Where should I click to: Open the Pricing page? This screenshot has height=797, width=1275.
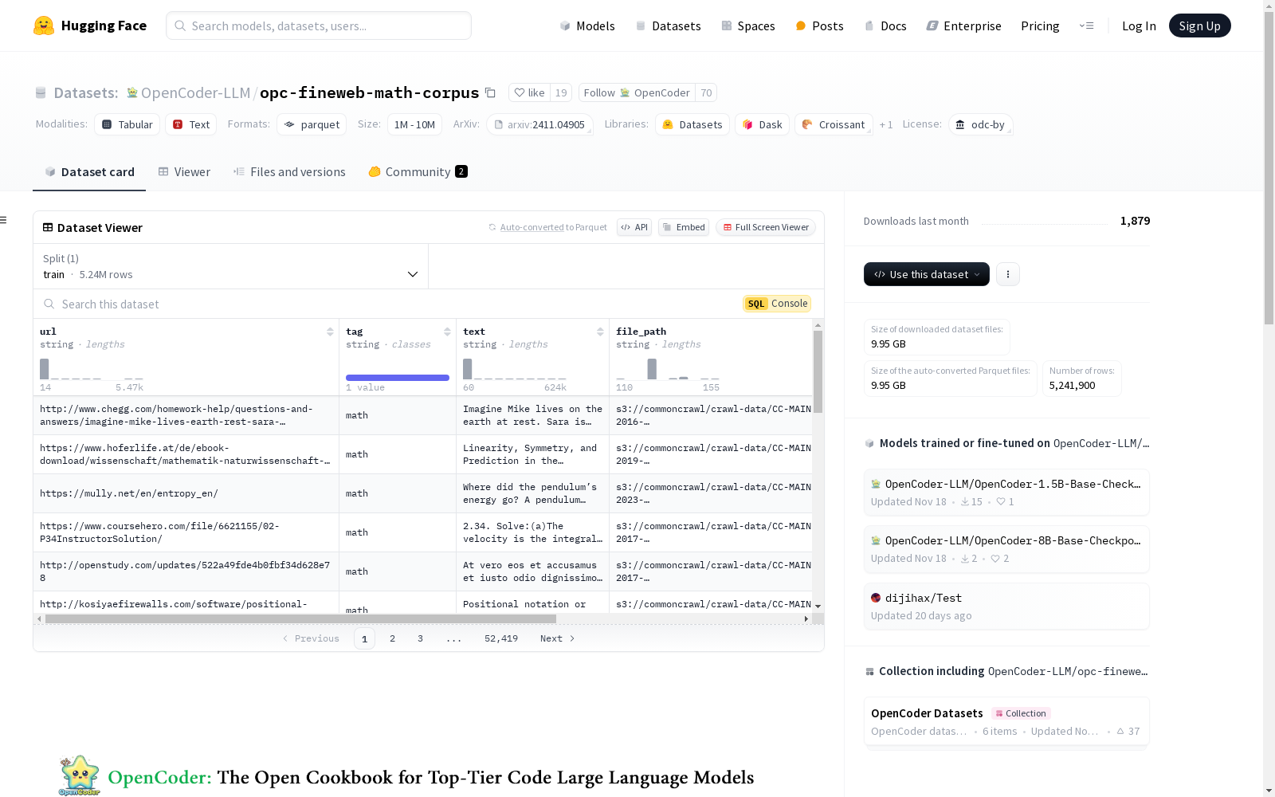pos(1040,26)
